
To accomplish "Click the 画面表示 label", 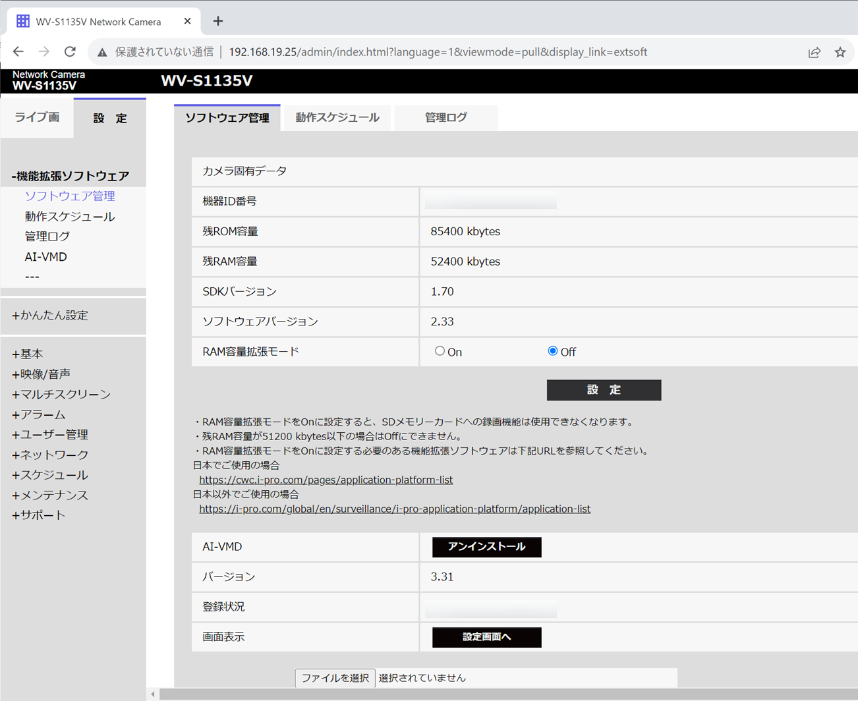I will 223,637.
